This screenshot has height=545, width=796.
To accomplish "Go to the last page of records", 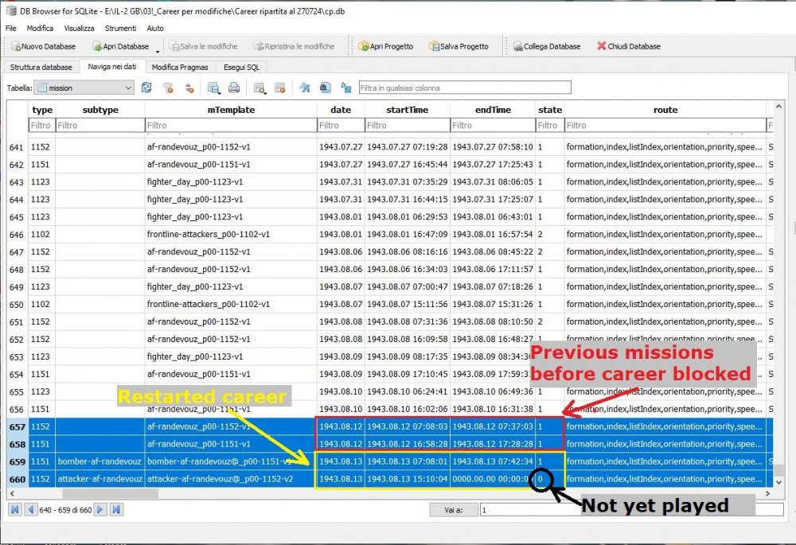I will (x=116, y=509).
